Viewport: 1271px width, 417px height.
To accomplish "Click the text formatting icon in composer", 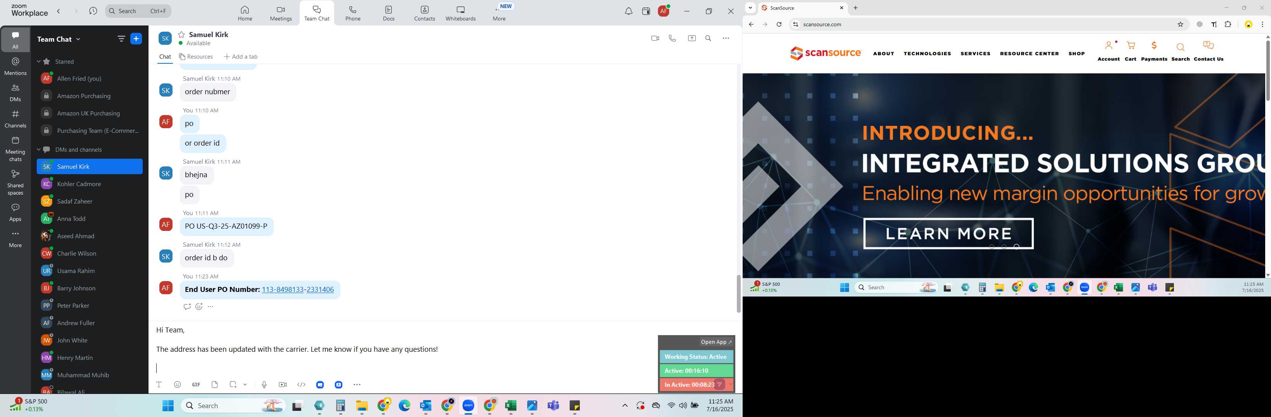I will pyautogui.click(x=159, y=385).
